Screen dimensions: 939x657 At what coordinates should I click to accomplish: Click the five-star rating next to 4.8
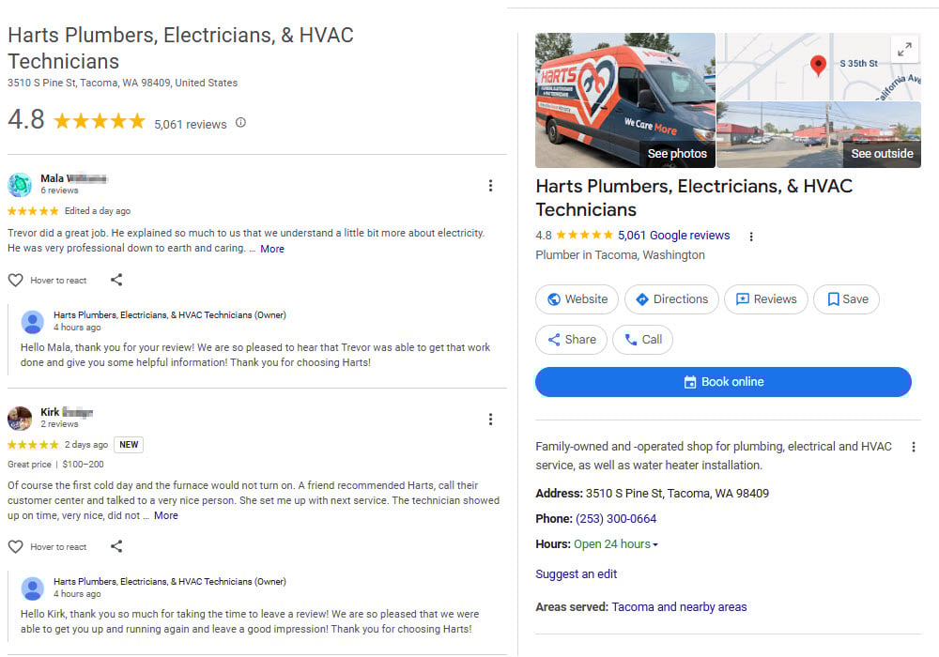[100, 121]
